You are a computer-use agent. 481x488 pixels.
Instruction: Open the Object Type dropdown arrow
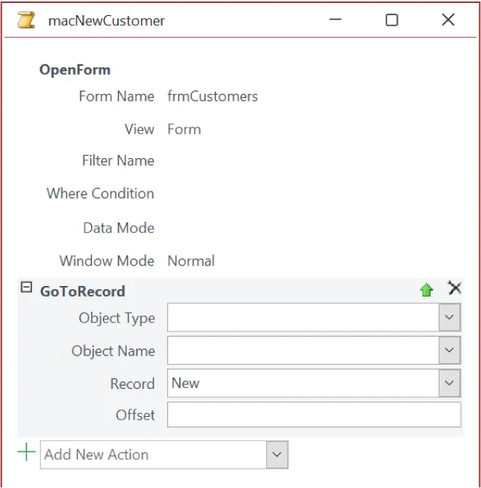pos(449,318)
